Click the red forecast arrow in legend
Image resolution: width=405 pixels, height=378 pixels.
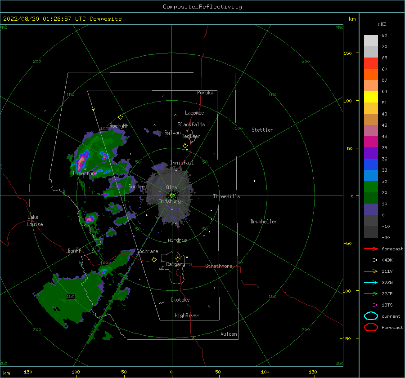(x=371, y=249)
